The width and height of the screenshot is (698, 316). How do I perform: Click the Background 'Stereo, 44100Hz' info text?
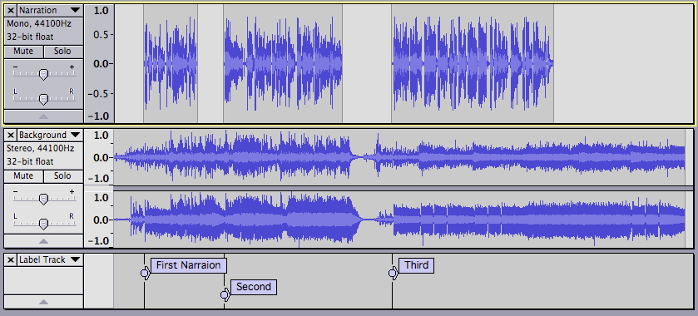point(41,148)
